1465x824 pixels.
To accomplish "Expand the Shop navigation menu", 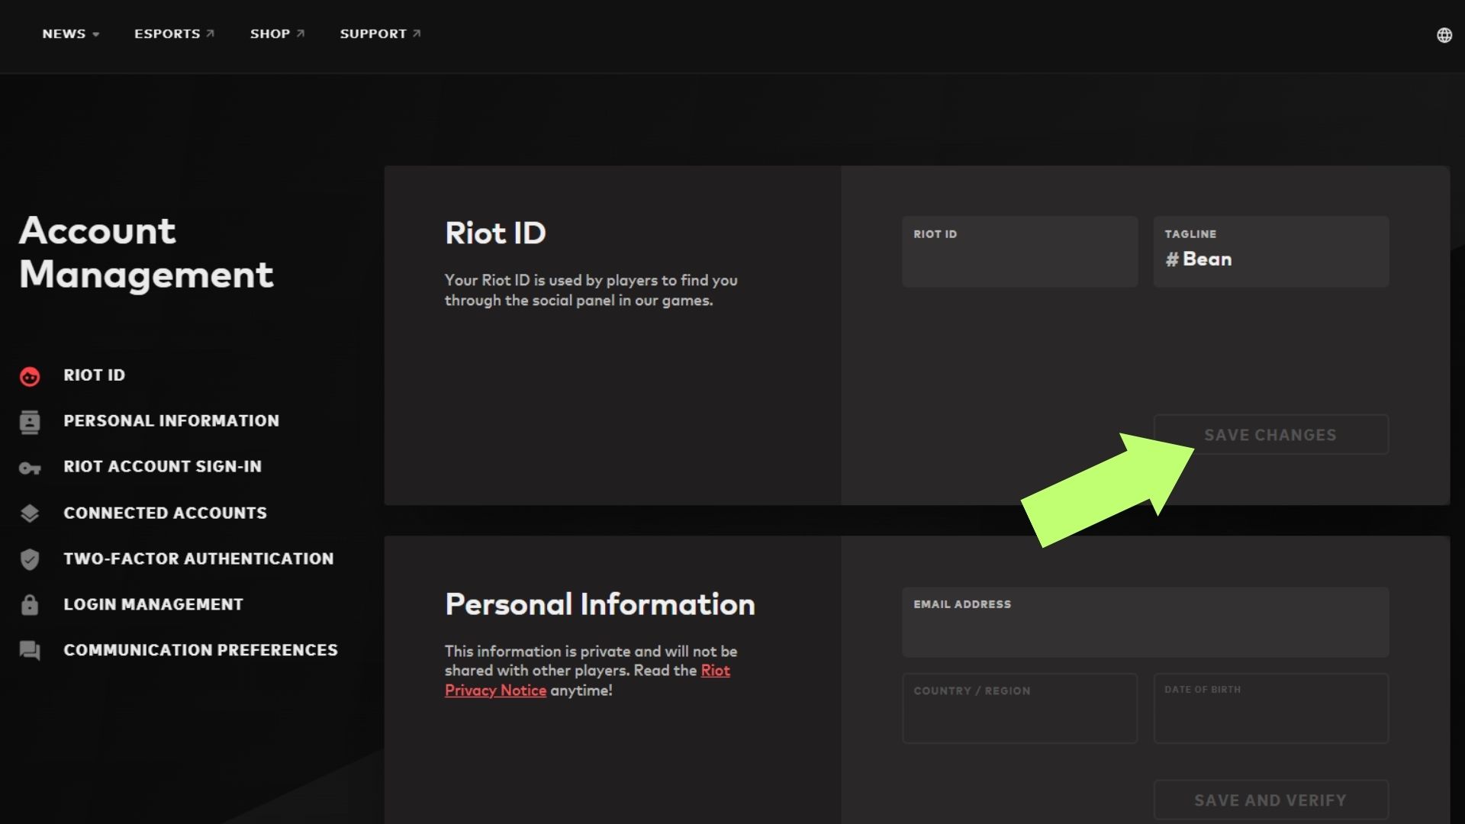I will (x=277, y=34).
